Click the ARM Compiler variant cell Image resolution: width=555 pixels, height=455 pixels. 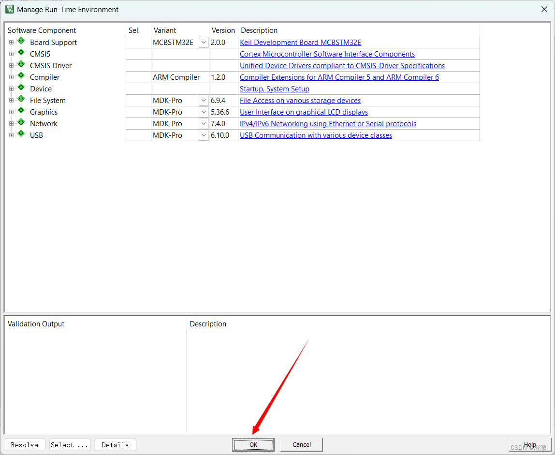(180, 77)
